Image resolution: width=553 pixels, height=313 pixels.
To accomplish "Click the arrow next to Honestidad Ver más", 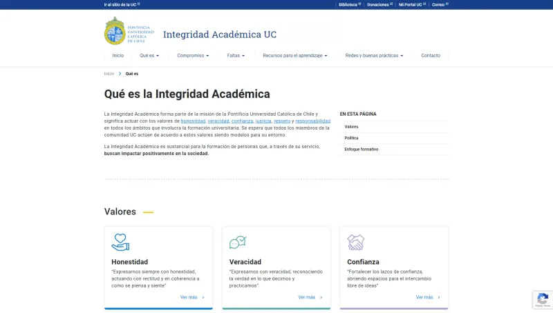I will (x=203, y=298).
